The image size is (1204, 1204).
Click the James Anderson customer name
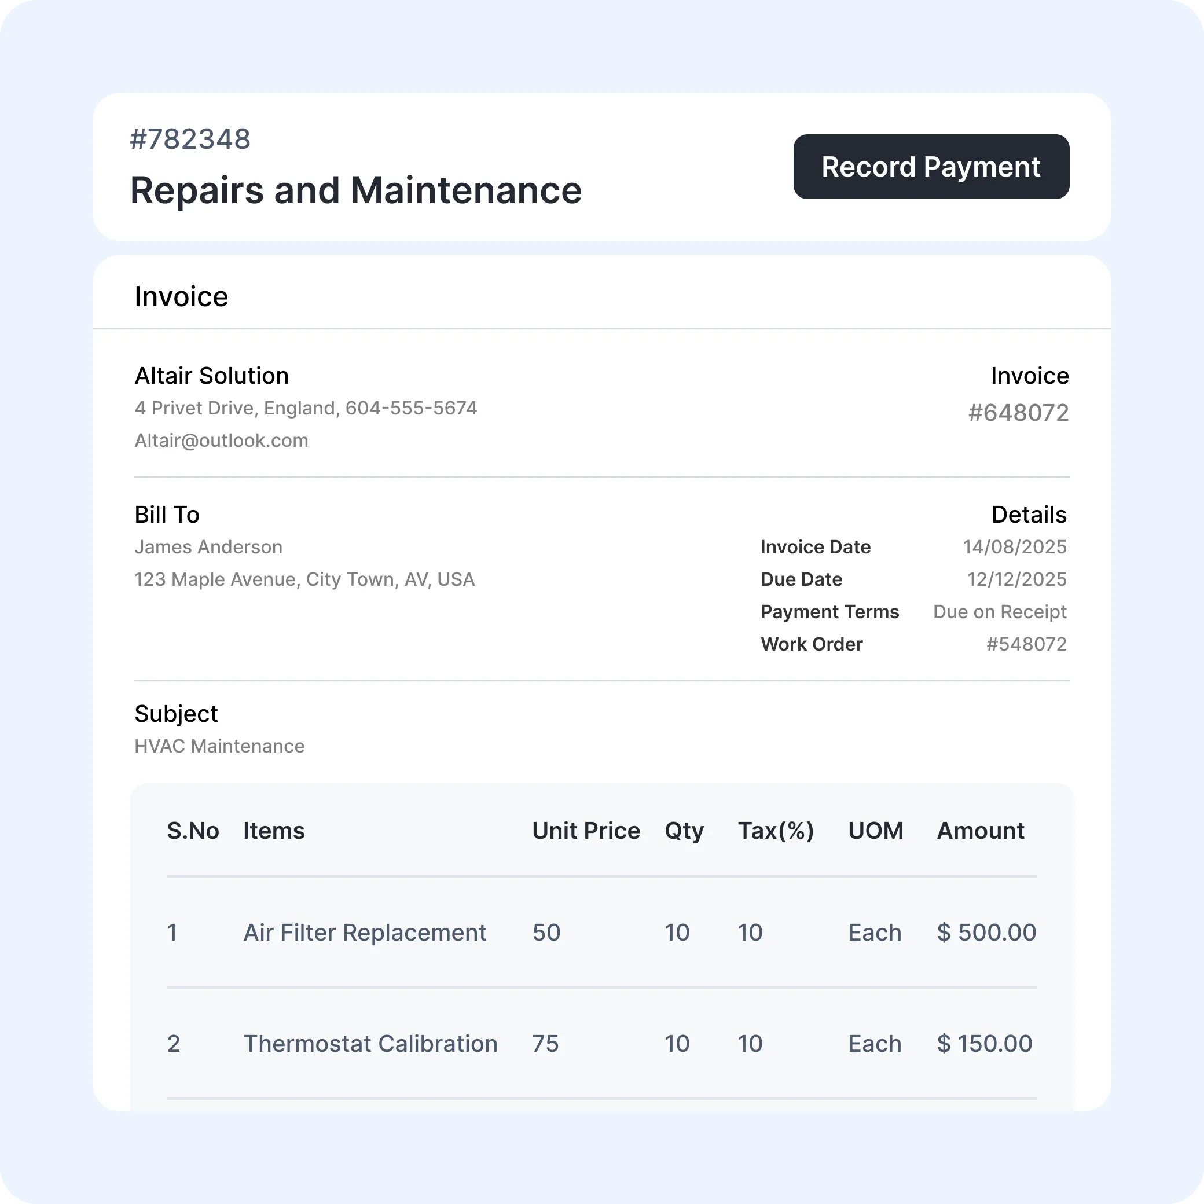(208, 546)
